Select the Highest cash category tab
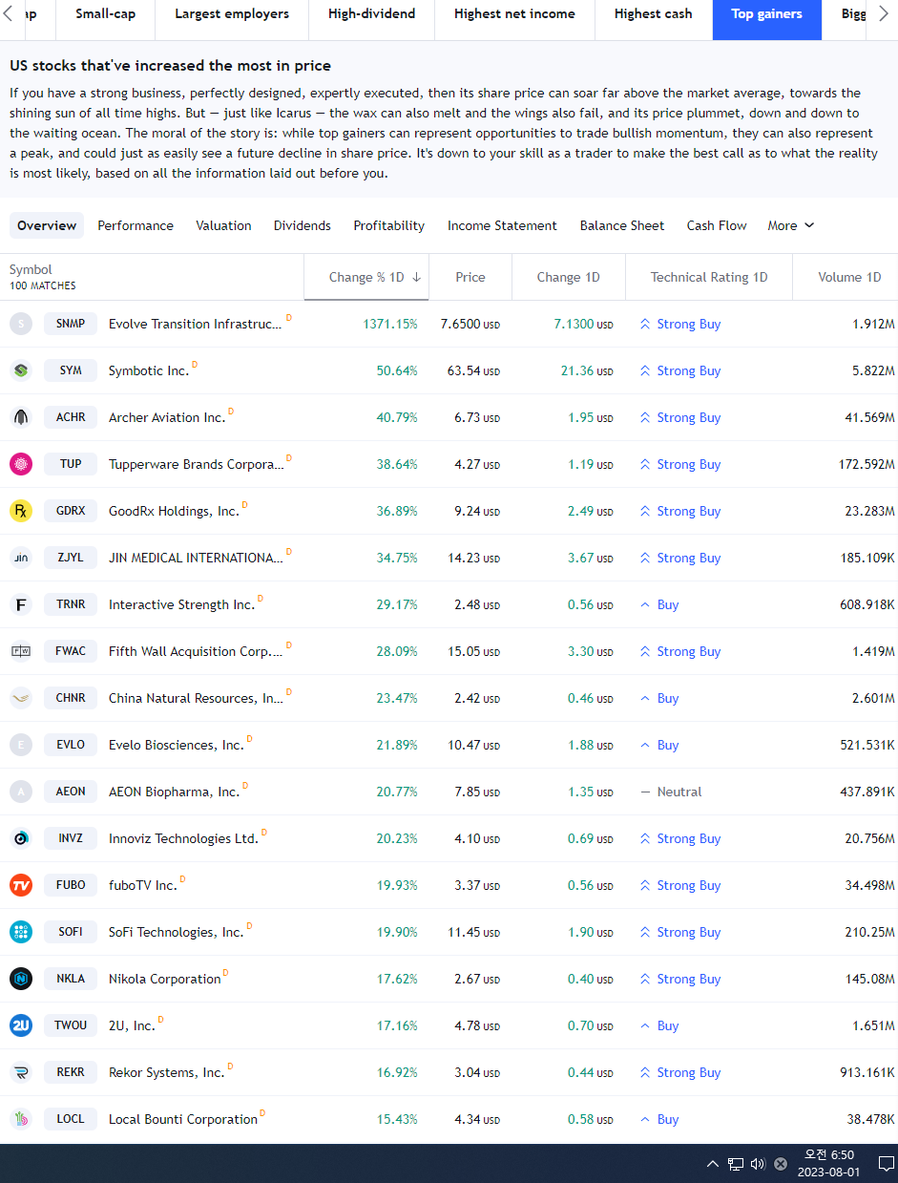Screen dimensions: 898x1183 tap(654, 13)
